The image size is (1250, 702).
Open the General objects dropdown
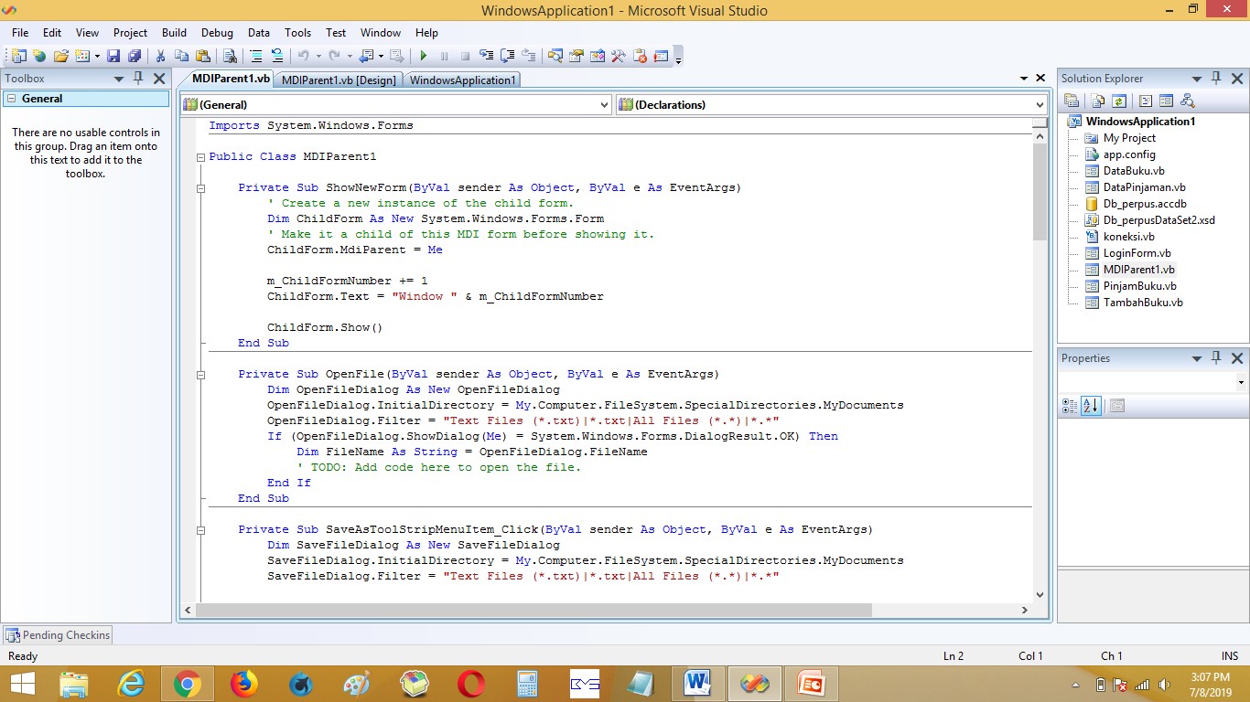point(604,104)
